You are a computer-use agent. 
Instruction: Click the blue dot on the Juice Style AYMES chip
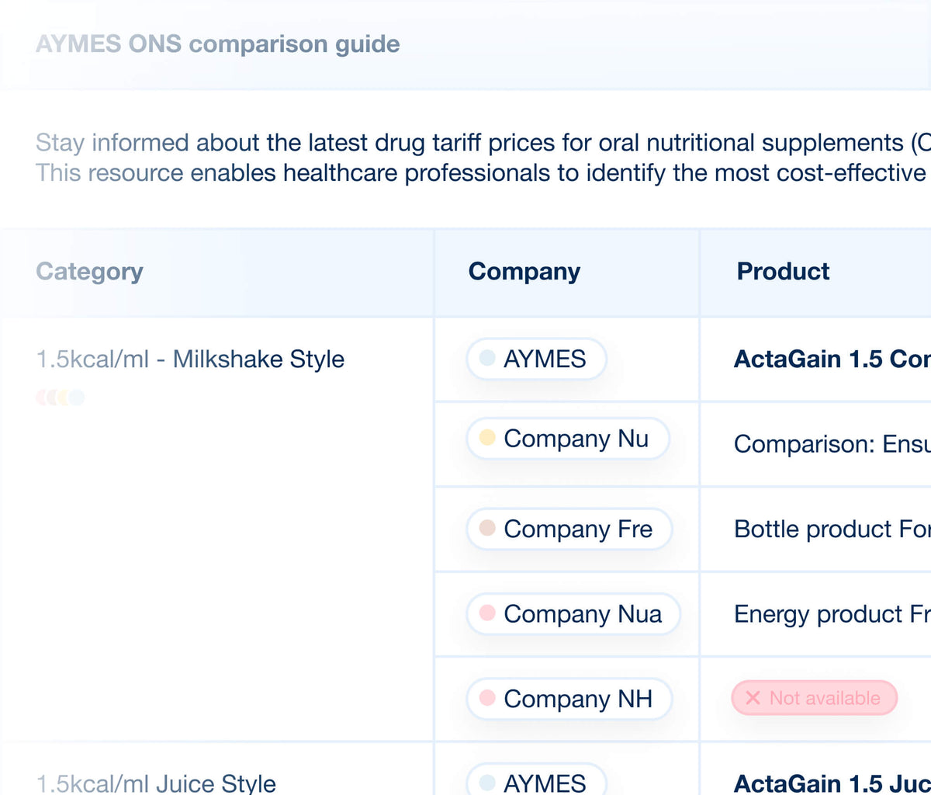point(487,783)
